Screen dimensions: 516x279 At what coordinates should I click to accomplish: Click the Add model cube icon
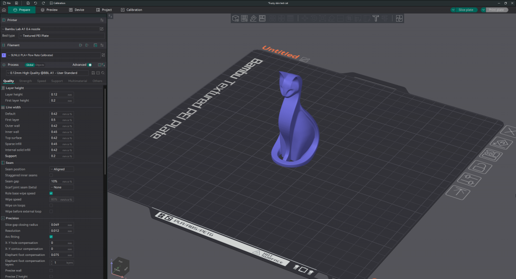tap(235, 19)
